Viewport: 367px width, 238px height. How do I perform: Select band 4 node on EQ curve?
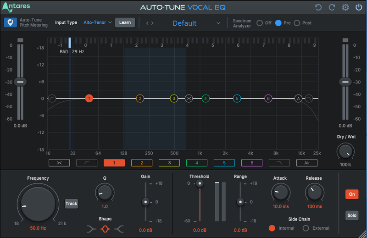click(x=206, y=98)
